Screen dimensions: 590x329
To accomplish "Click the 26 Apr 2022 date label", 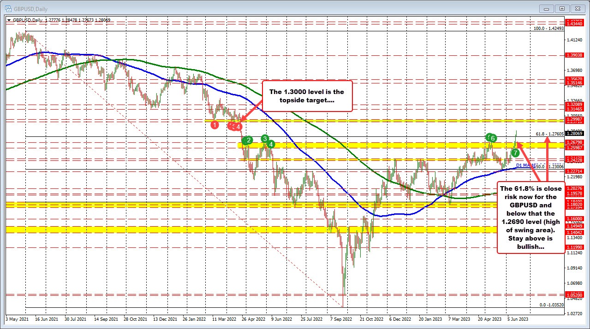I will click(x=254, y=318).
